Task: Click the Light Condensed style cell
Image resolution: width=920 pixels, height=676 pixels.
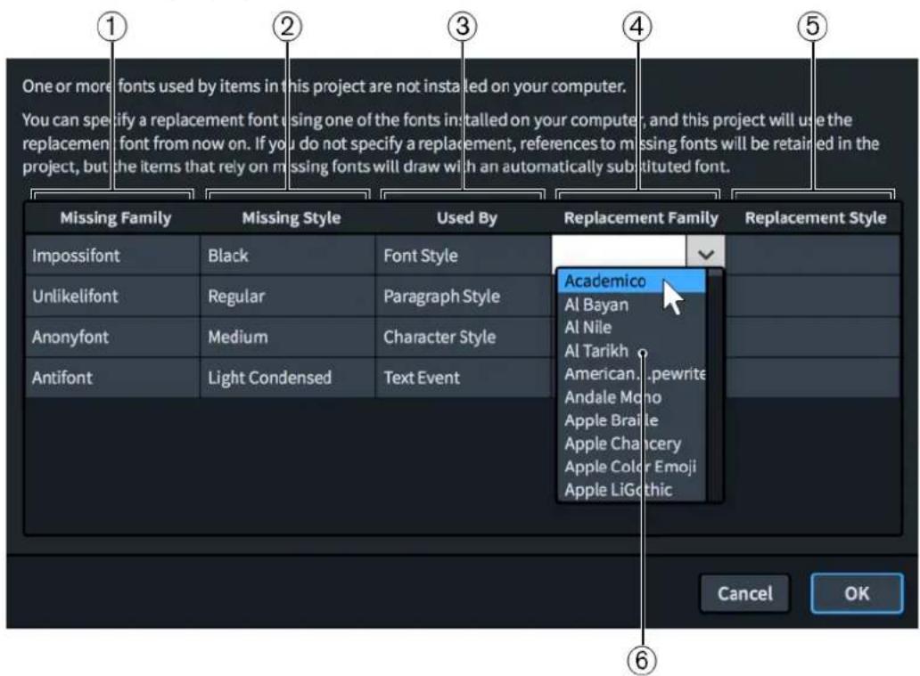Action: coord(287,378)
